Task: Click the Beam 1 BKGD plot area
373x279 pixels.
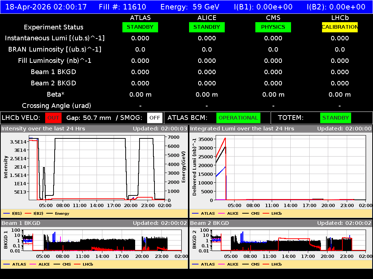Action: coord(102,242)
